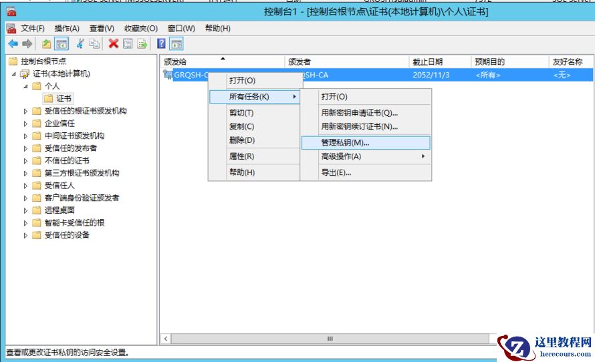The image size is (595, 362).
Task: Click the blue Help question mark icon
Action: [x=161, y=44]
